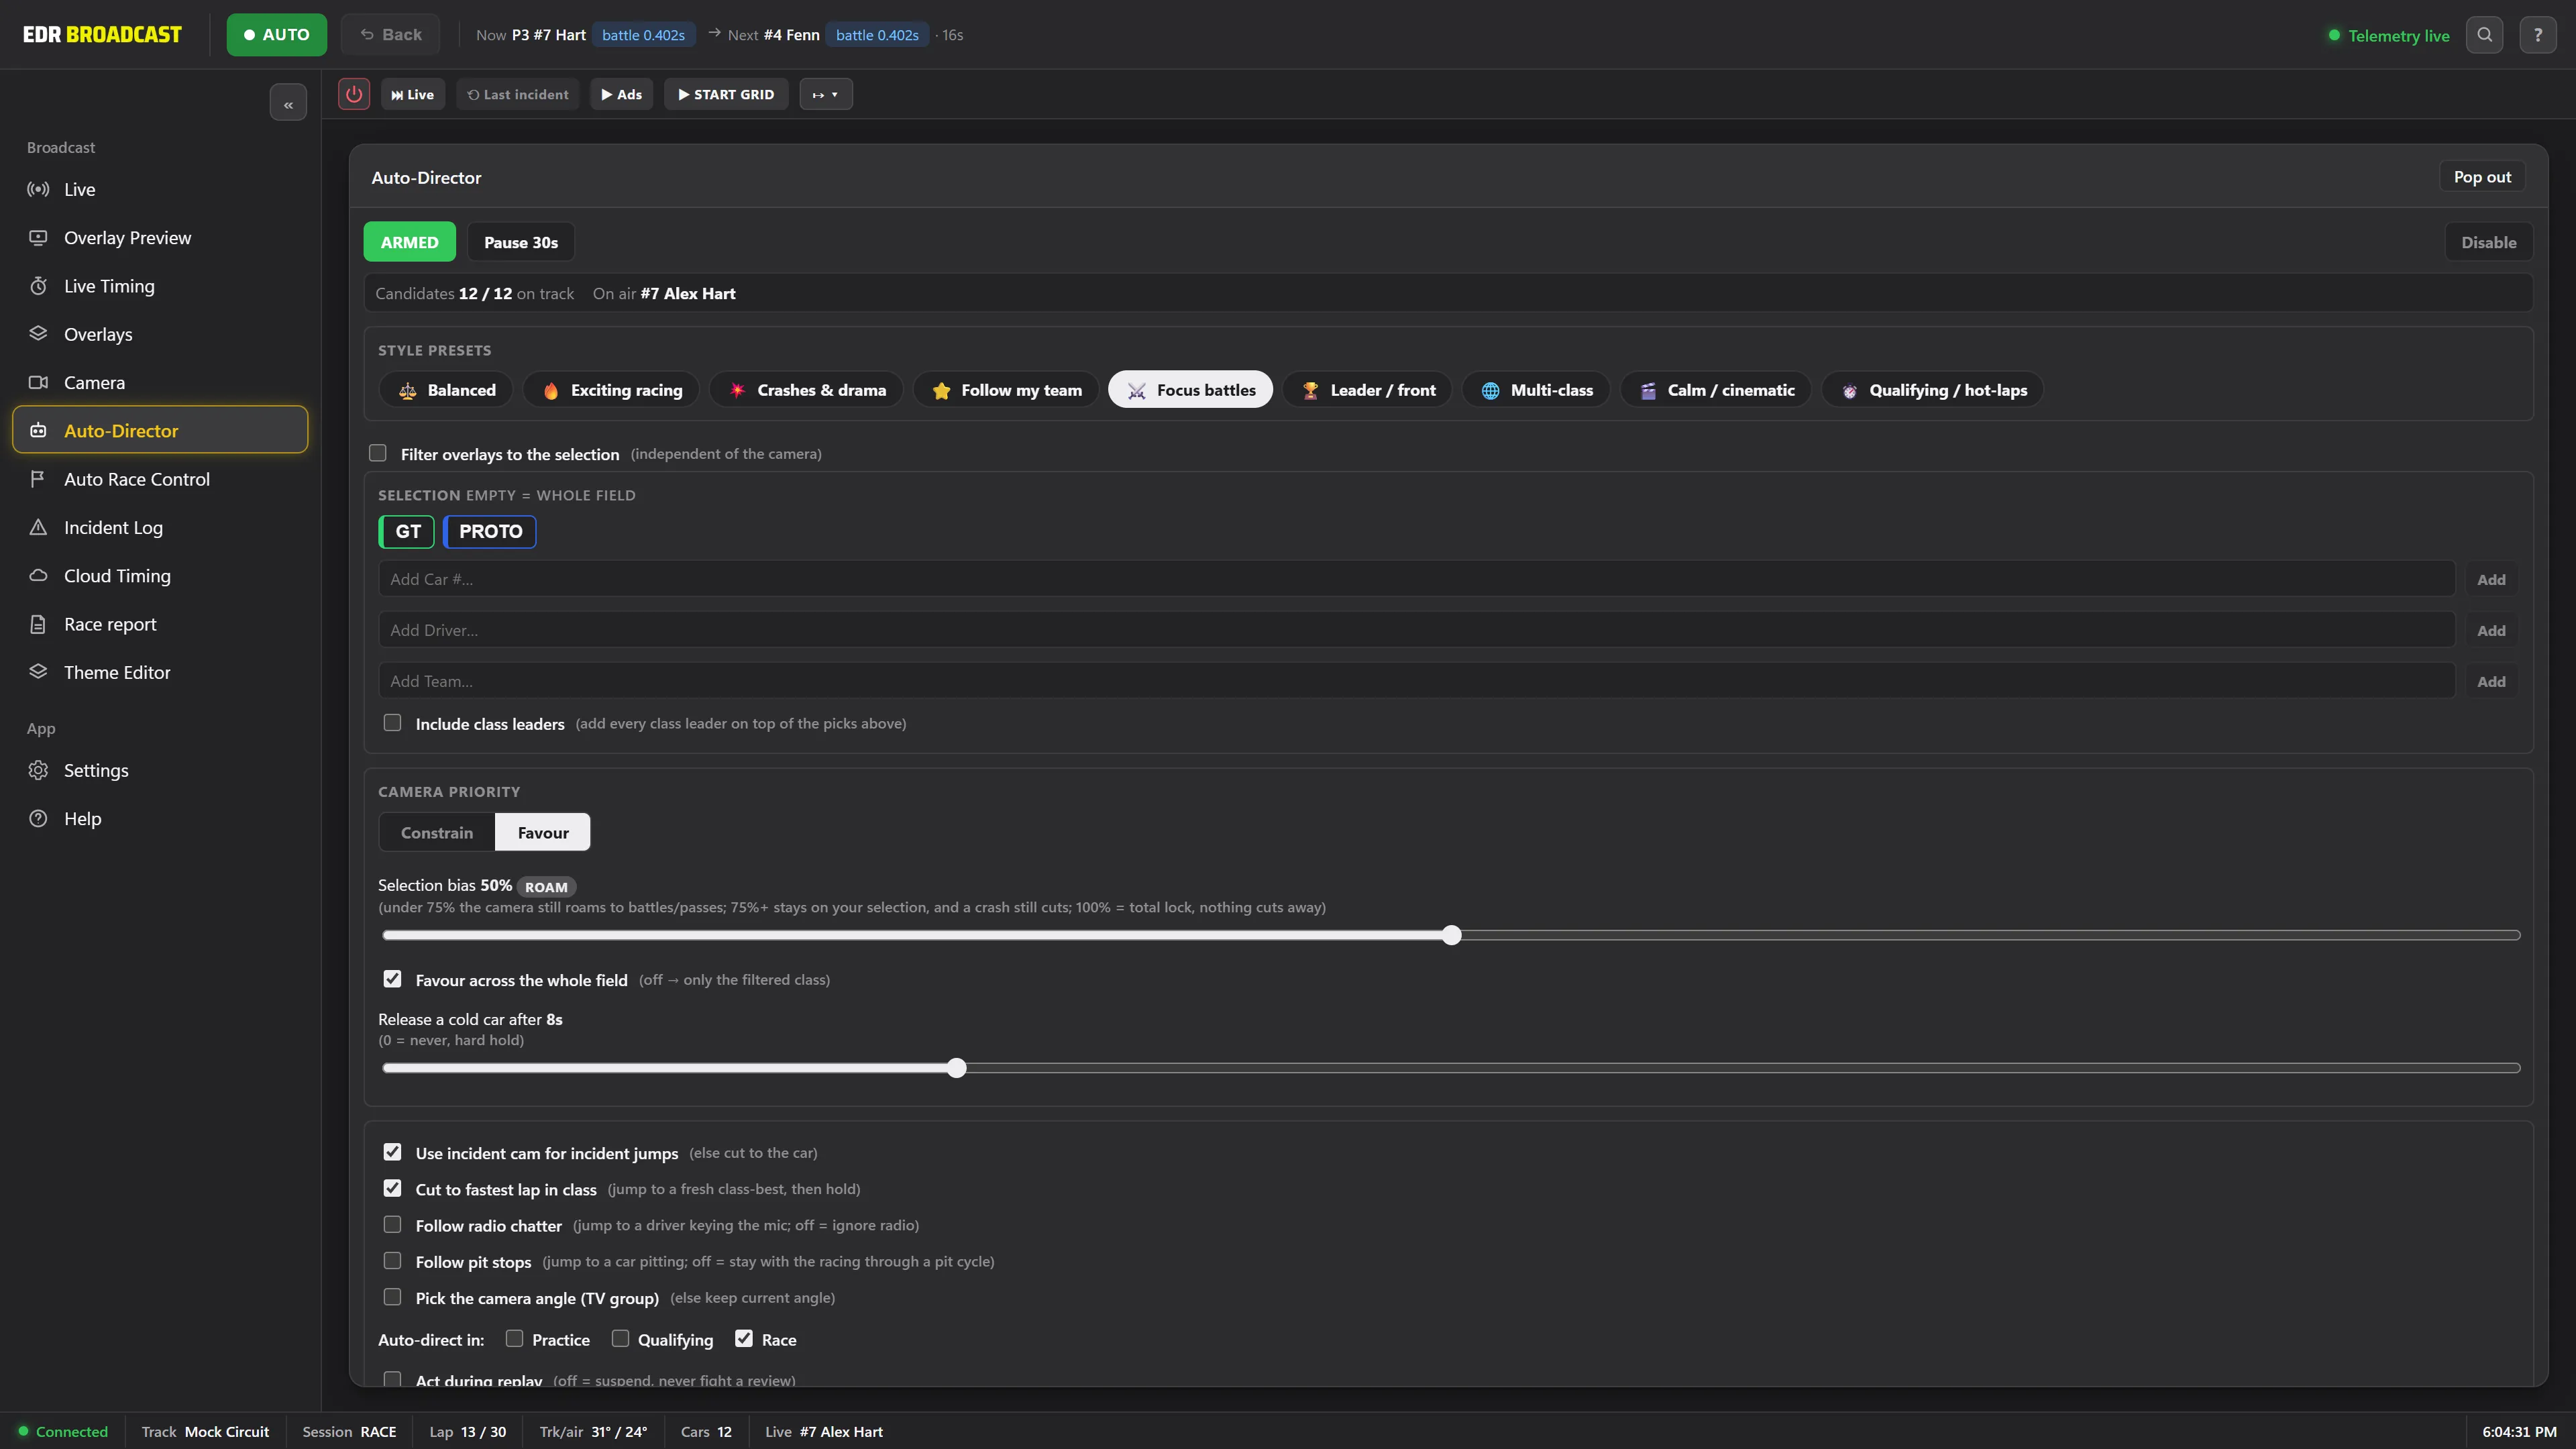Click the Release a cold car slider handle
This screenshot has height=1449, width=2576.
[x=957, y=1068]
